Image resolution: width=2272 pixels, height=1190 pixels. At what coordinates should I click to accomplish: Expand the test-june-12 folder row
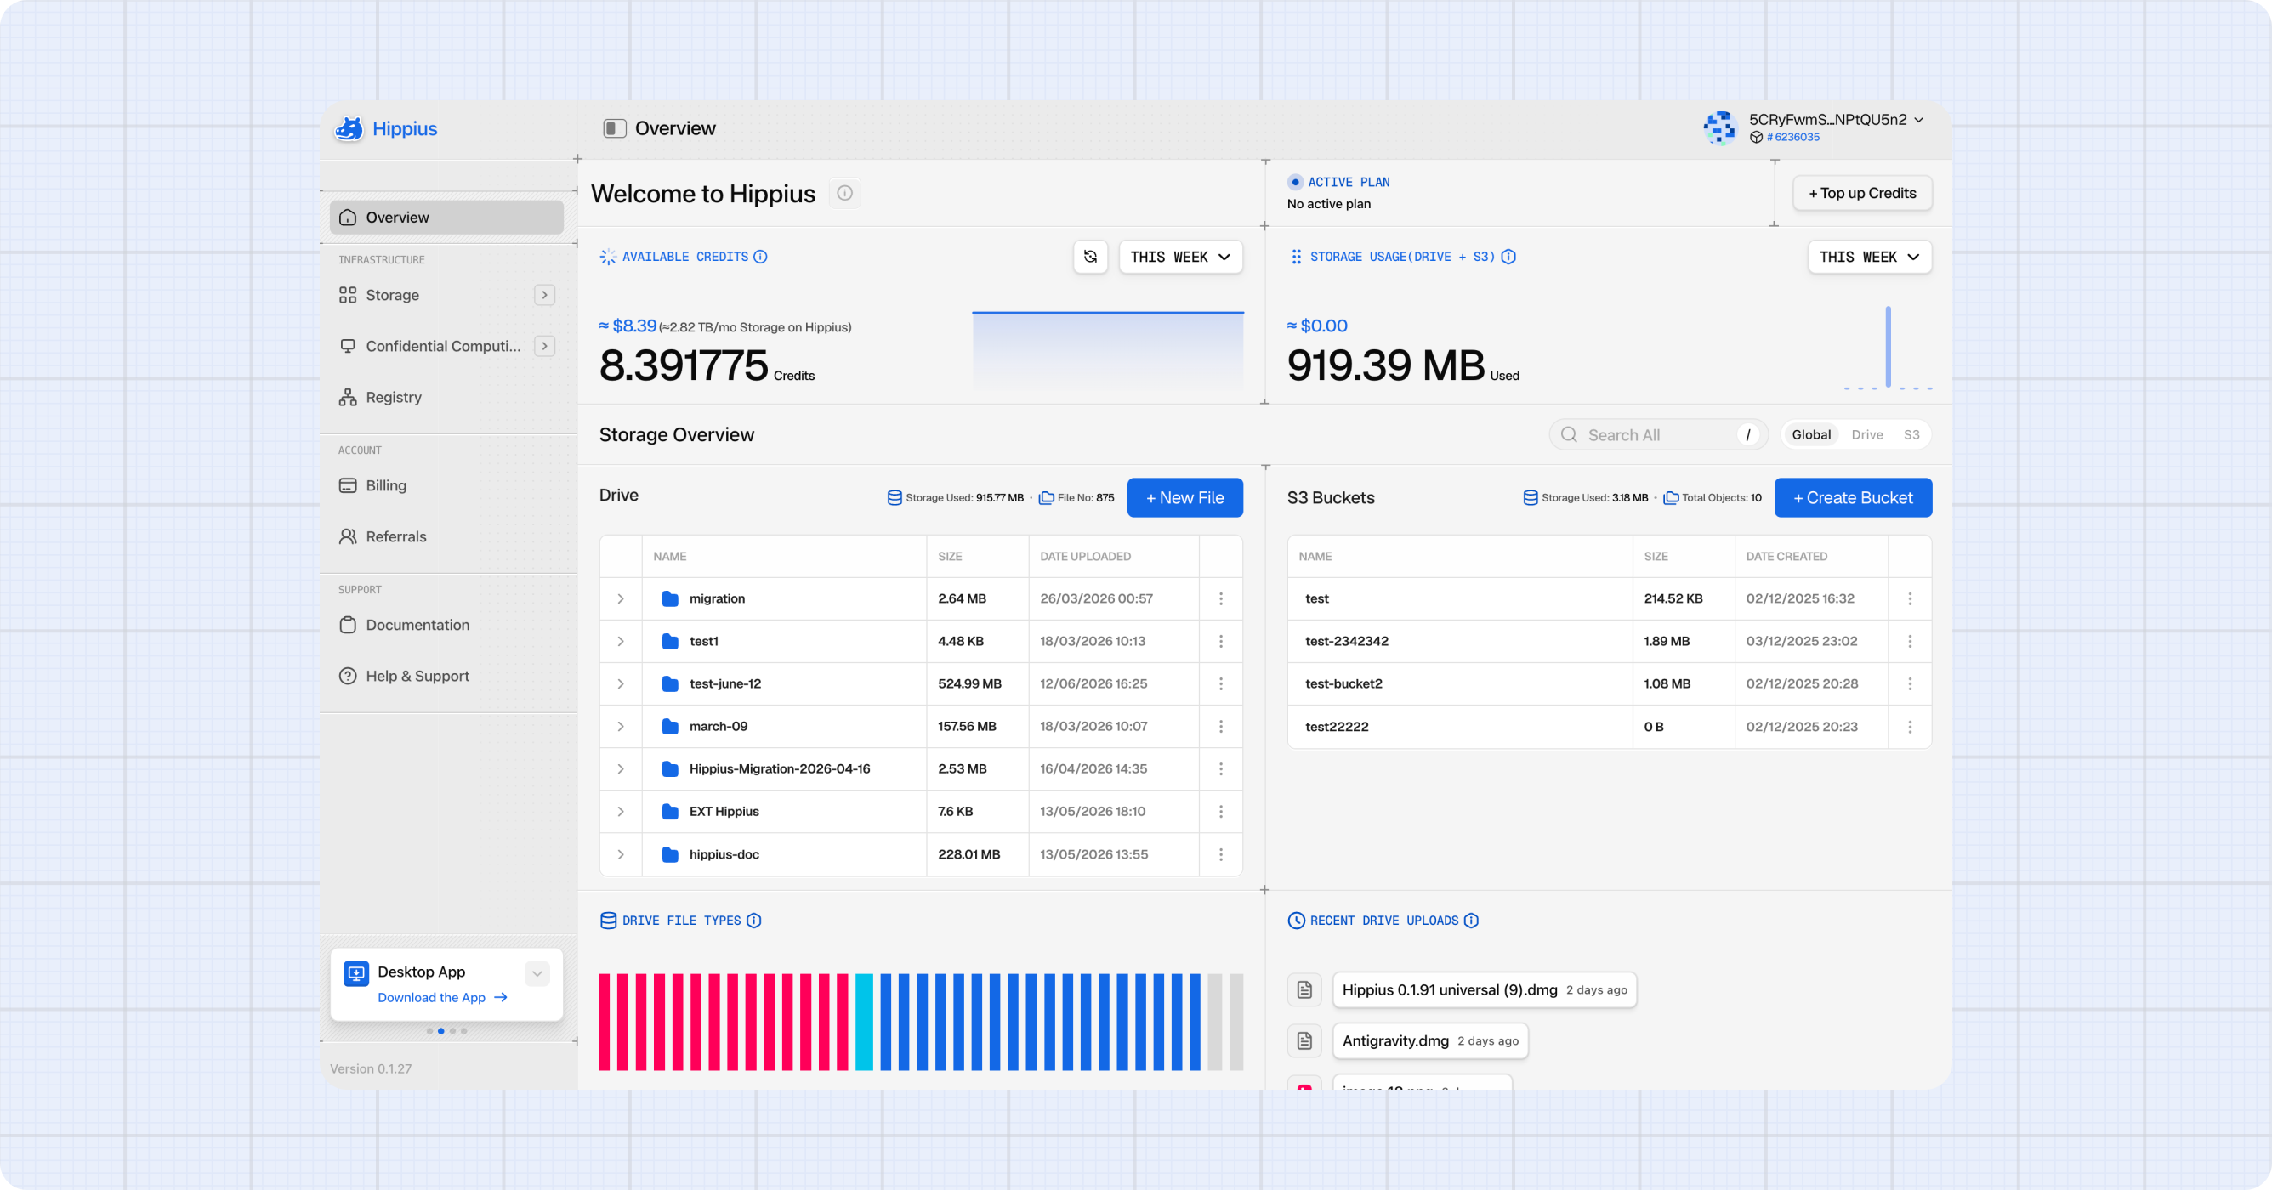[621, 683]
